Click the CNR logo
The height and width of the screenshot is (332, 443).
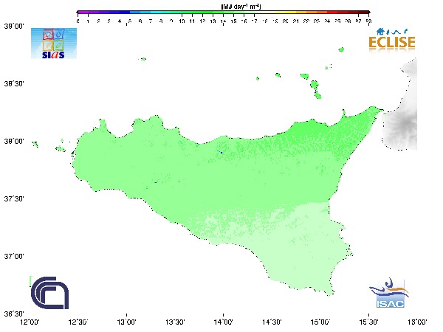49,293
